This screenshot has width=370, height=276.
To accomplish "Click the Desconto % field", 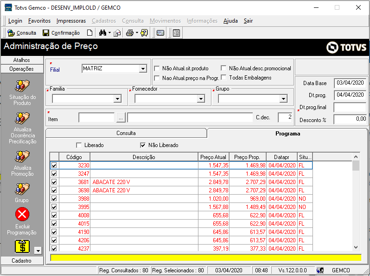I will [350, 119].
